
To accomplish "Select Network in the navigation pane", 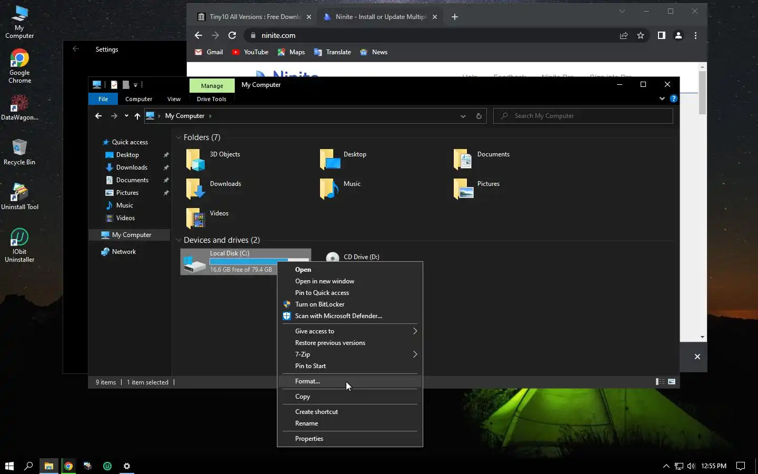I will [124, 252].
